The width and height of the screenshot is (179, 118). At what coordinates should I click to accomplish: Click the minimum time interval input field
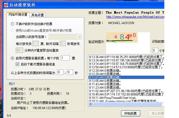point(60,72)
